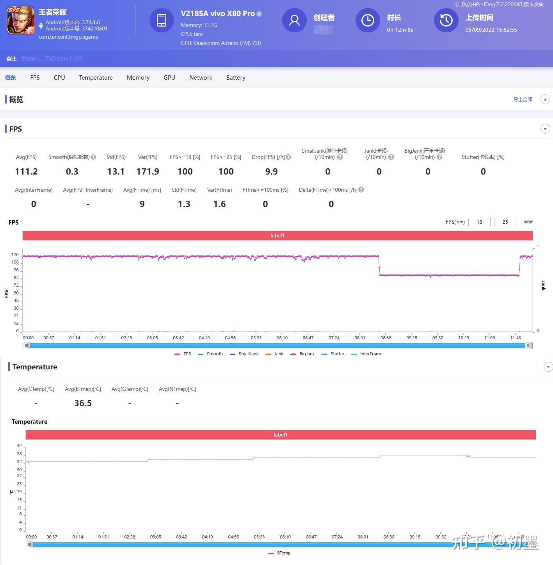The width and height of the screenshot is (553, 565).
Task: Click help icon next to Smooth metric
Action: click(93, 157)
